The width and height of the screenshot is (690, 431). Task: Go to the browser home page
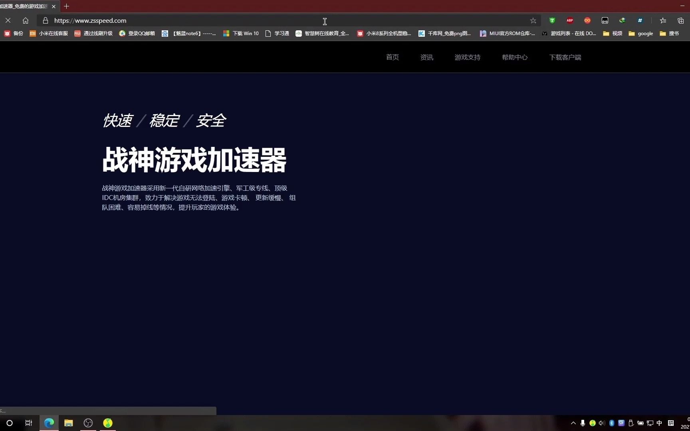pyautogui.click(x=26, y=20)
